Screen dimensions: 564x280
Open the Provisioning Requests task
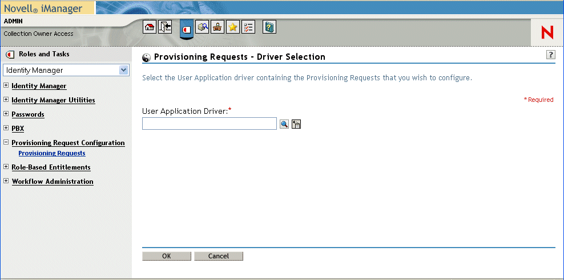click(x=52, y=153)
